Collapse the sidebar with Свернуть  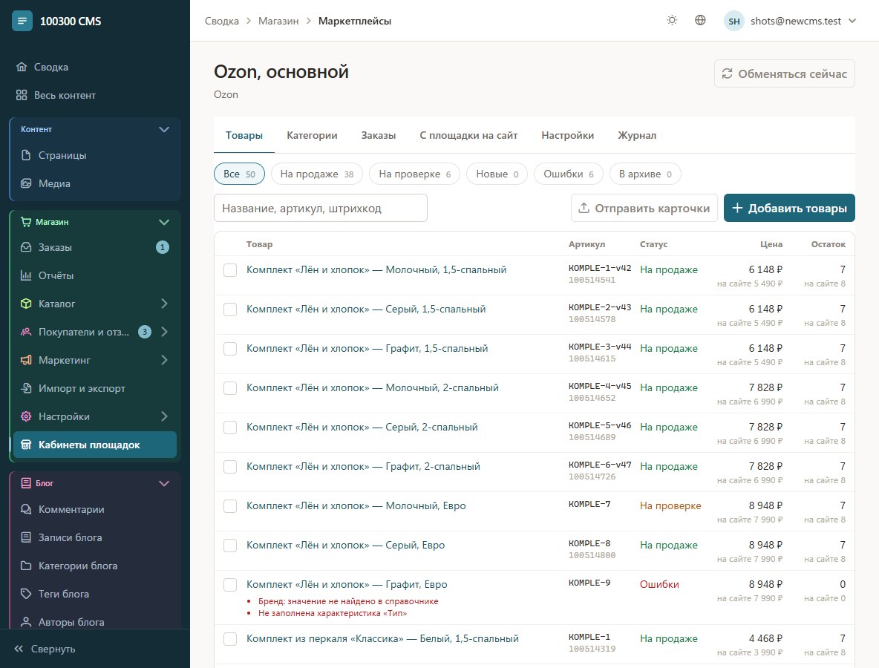45,649
